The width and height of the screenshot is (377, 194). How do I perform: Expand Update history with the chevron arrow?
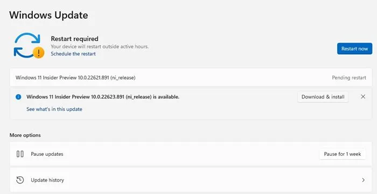point(364,180)
